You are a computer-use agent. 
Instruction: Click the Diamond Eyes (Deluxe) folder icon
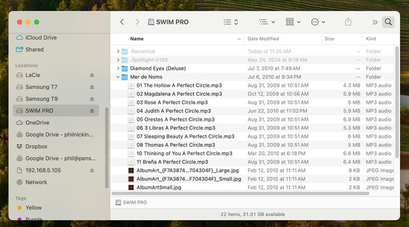click(124, 69)
